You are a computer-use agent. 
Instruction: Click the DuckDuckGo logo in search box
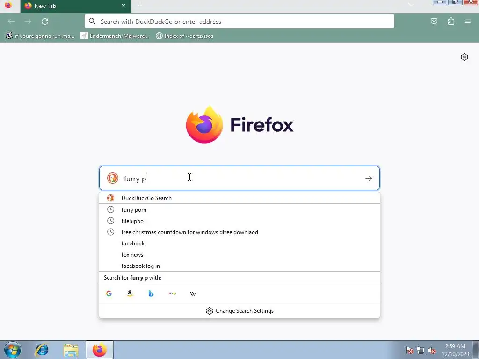(112, 178)
